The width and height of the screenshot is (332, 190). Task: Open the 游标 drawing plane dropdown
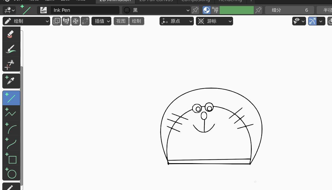pyautogui.click(x=215, y=21)
